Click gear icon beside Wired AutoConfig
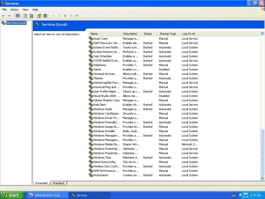Viewport: 265px width, 199px height. pos(91,162)
